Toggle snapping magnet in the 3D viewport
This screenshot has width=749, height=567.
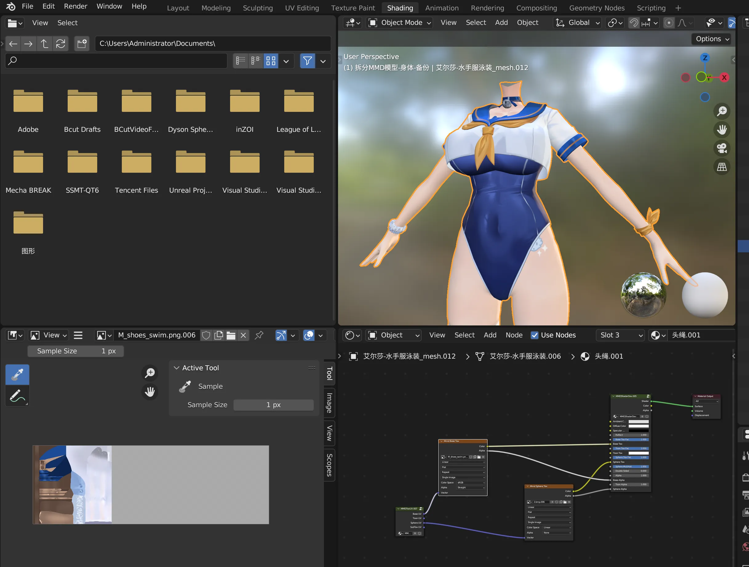tap(634, 23)
